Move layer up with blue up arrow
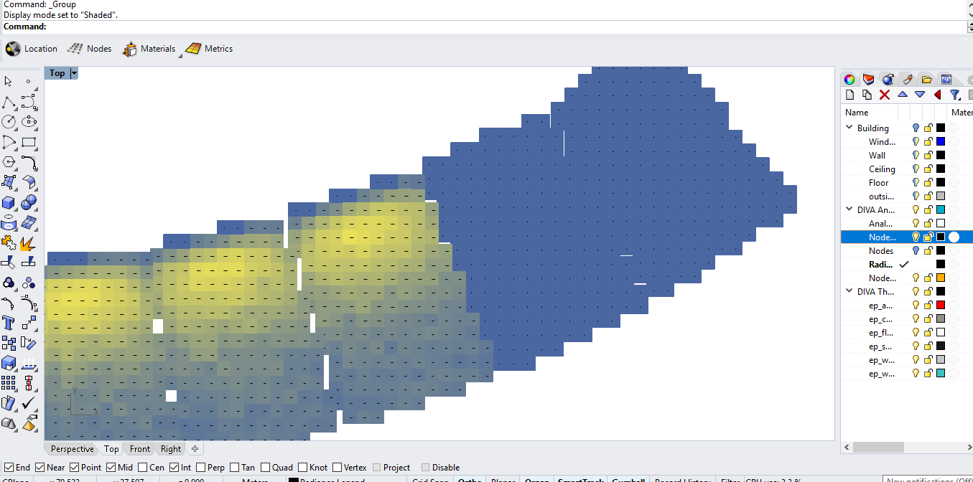This screenshot has height=482, width=973. point(903,95)
